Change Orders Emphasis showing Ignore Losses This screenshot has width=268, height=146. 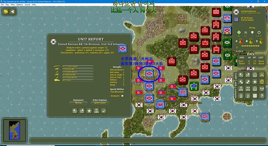[100, 103]
